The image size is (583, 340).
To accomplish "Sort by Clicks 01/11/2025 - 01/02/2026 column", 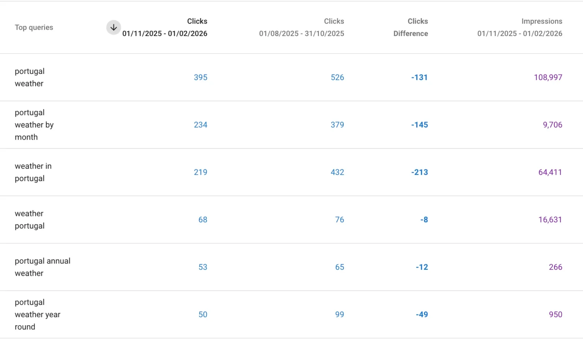I will click(165, 27).
